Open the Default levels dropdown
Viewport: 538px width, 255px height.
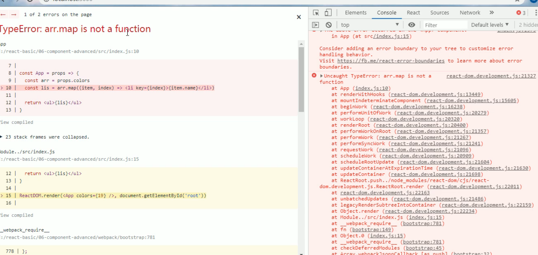pyautogui.click(x=489, y=24)
